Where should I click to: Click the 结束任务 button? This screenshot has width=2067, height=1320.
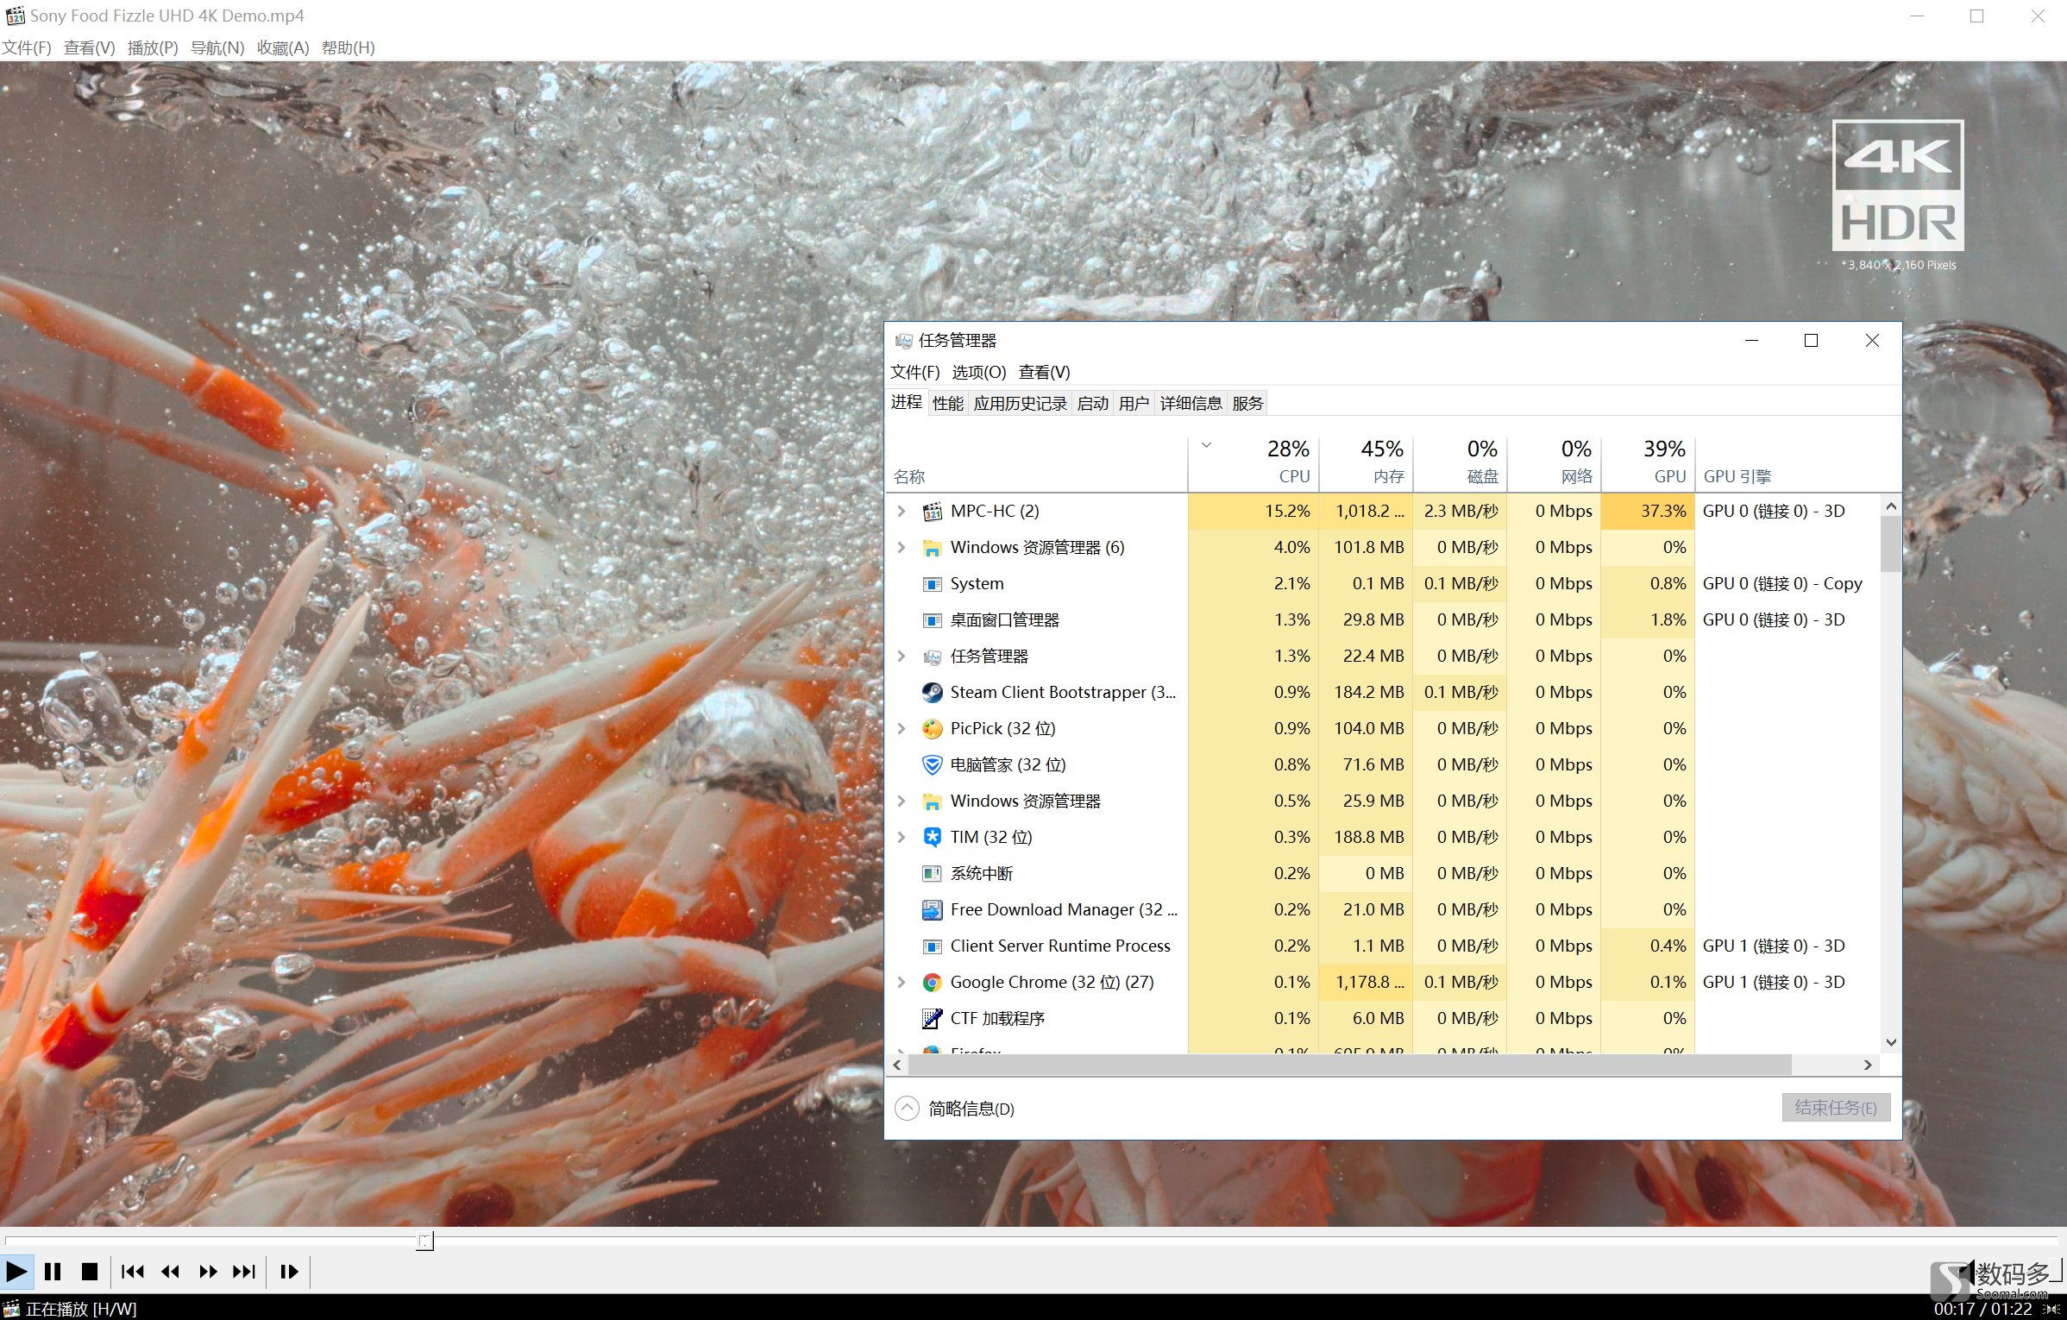click(x=1835, y=1108)
